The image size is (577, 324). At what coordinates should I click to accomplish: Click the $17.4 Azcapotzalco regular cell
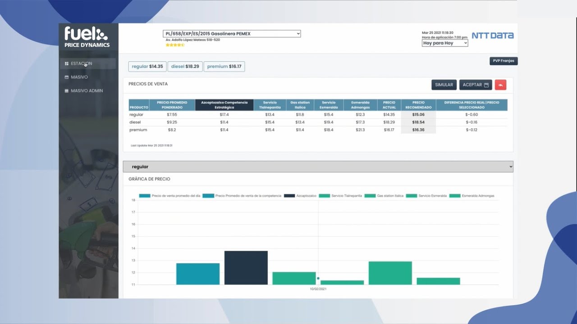(224, 115)
